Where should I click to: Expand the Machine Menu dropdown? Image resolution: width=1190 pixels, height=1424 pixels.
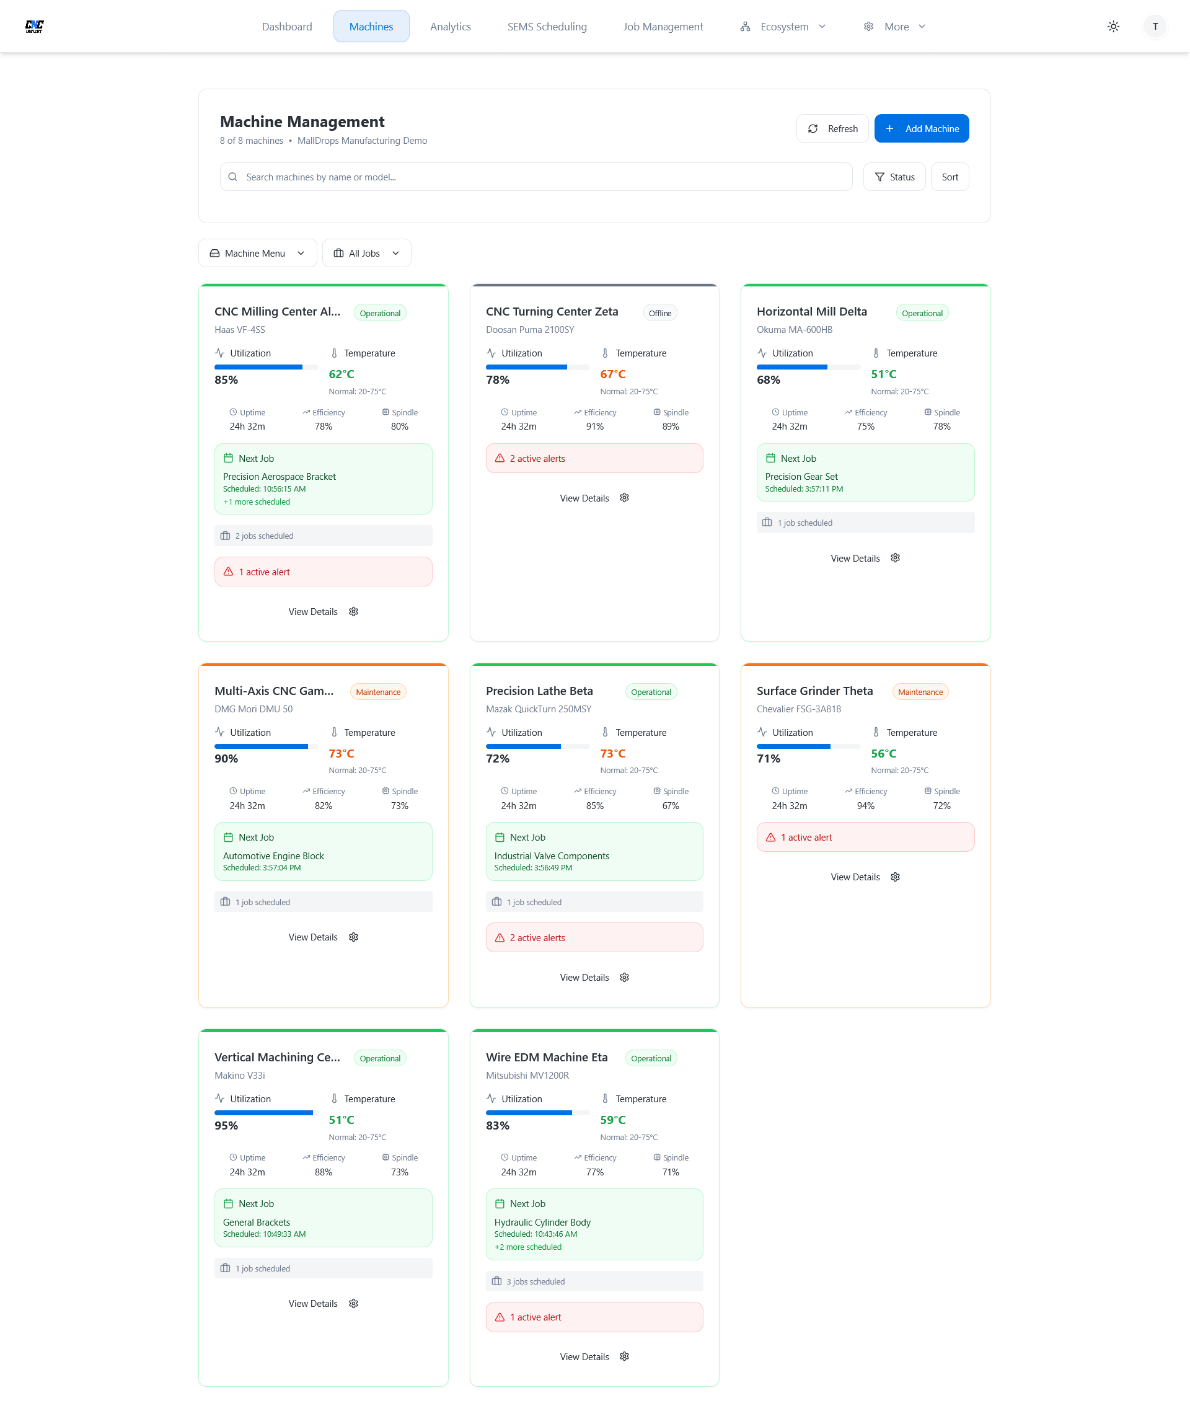[x=258, y=253]
